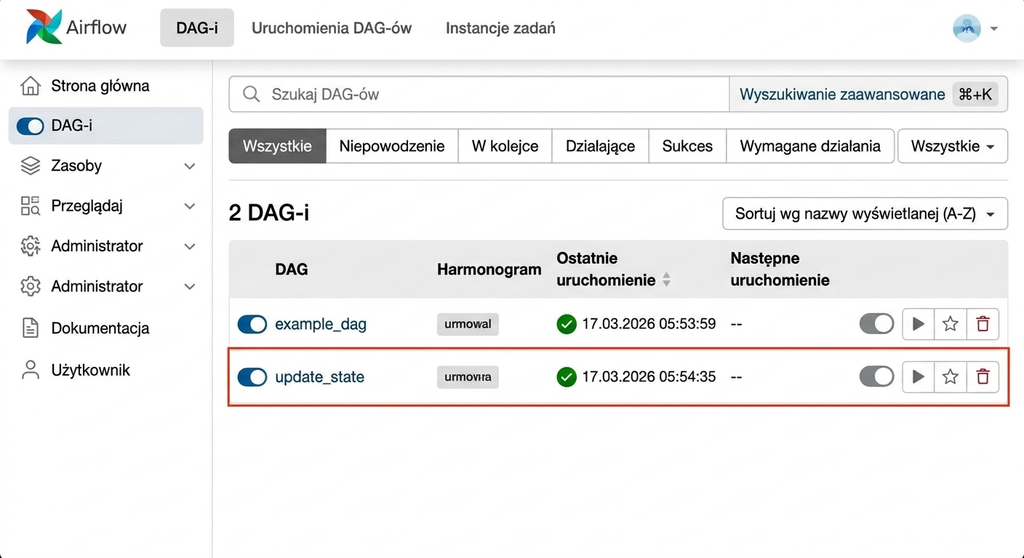The width and height of the screenshot is (1024, 558).
Task: Click the Dokumentacja document icon
Action: tap(31, 328)
